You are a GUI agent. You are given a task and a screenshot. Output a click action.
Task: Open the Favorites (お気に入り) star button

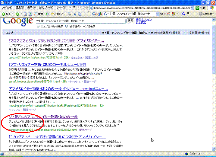click(x=58, y=14)
